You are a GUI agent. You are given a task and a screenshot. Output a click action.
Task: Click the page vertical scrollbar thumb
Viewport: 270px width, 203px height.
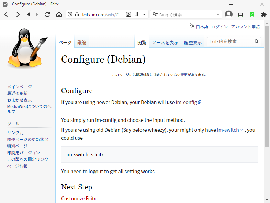pyautogui.click(x=267, y=87)
